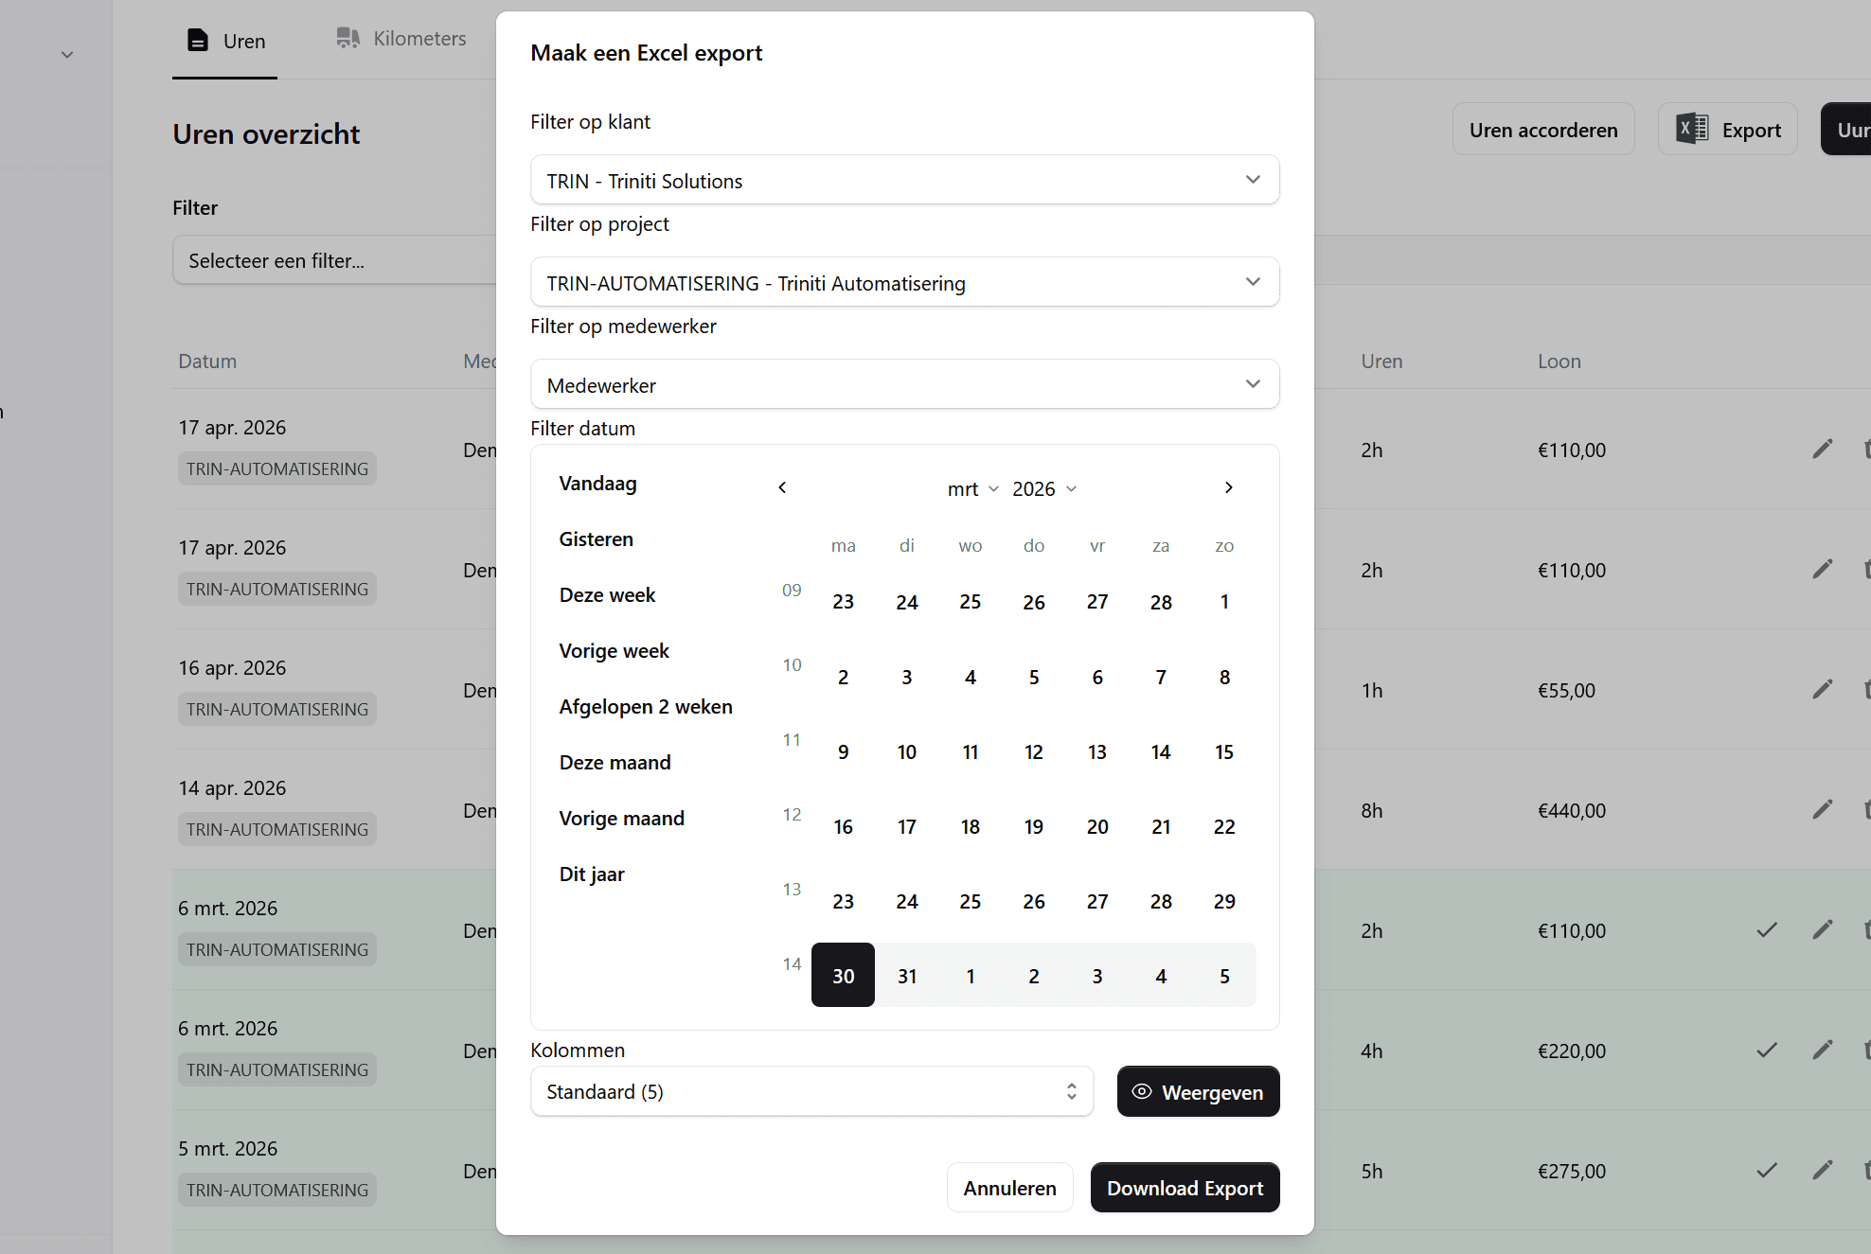Image resolution: width=1871 pixels, height=1254 pixels.
Task: Click the Download Export button
Action: coord(1185,1188)
